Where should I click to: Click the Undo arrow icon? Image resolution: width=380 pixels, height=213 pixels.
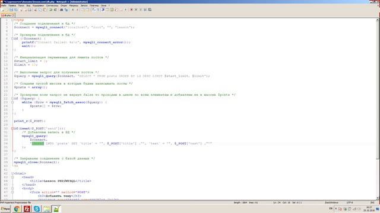50,9
